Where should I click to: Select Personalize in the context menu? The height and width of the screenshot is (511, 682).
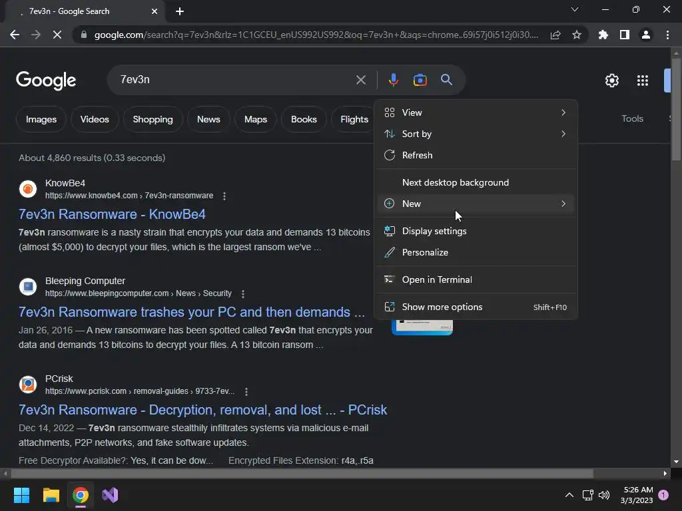tap(476, 252)
